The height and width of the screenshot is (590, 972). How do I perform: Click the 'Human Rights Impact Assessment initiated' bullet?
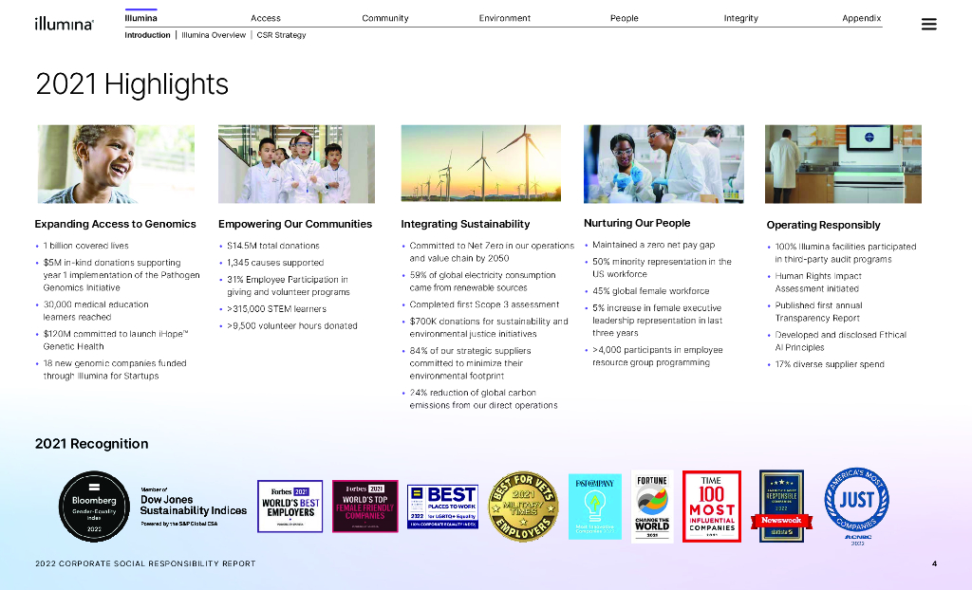(818, 282)
